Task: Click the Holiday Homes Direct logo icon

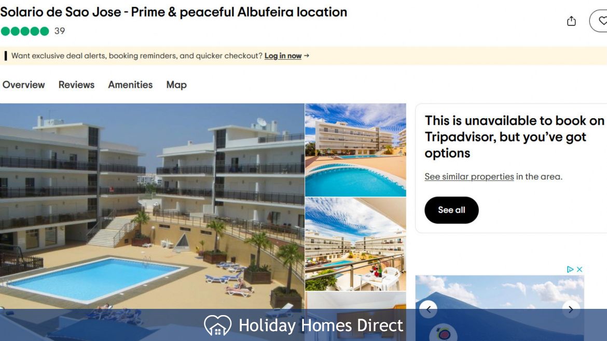Action: point(217,325)
